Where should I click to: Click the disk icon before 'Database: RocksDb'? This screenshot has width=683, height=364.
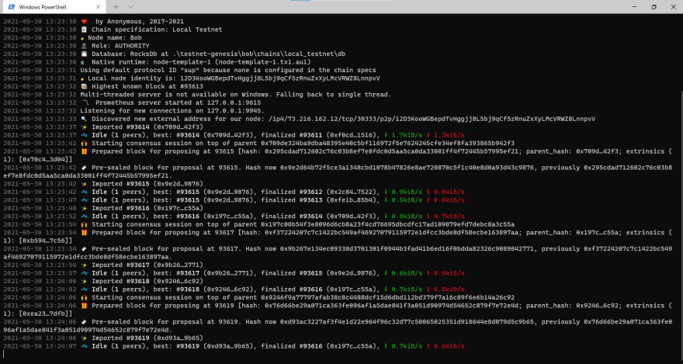(x=84, y=54)
